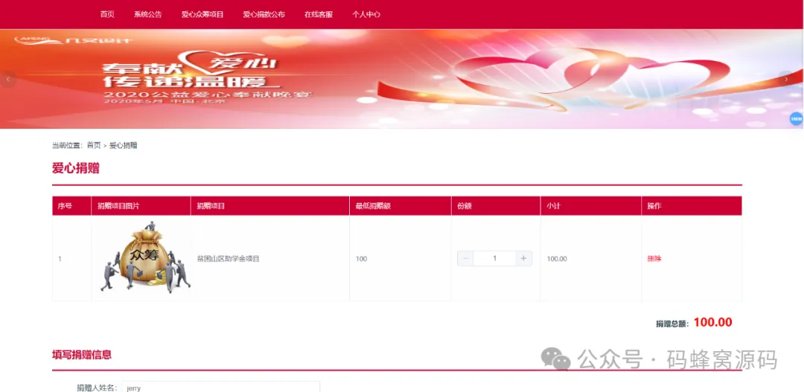Click the share quantity field showing 1
Viewport: 804px width, 392px height.
point(494,258)
